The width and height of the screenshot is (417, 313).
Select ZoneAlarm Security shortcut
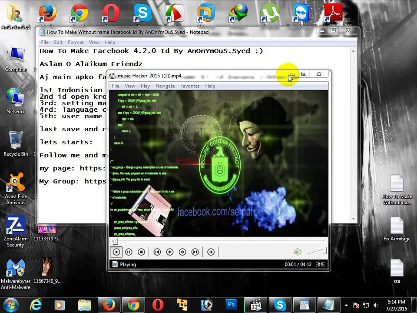(x=16, y=231)
